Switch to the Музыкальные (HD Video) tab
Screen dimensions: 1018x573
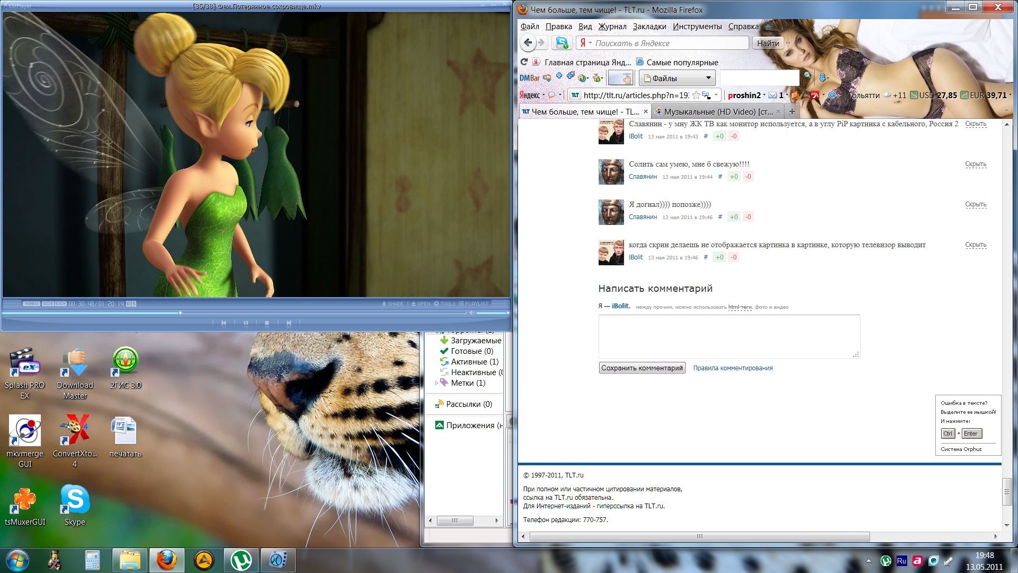coord(717,111)
